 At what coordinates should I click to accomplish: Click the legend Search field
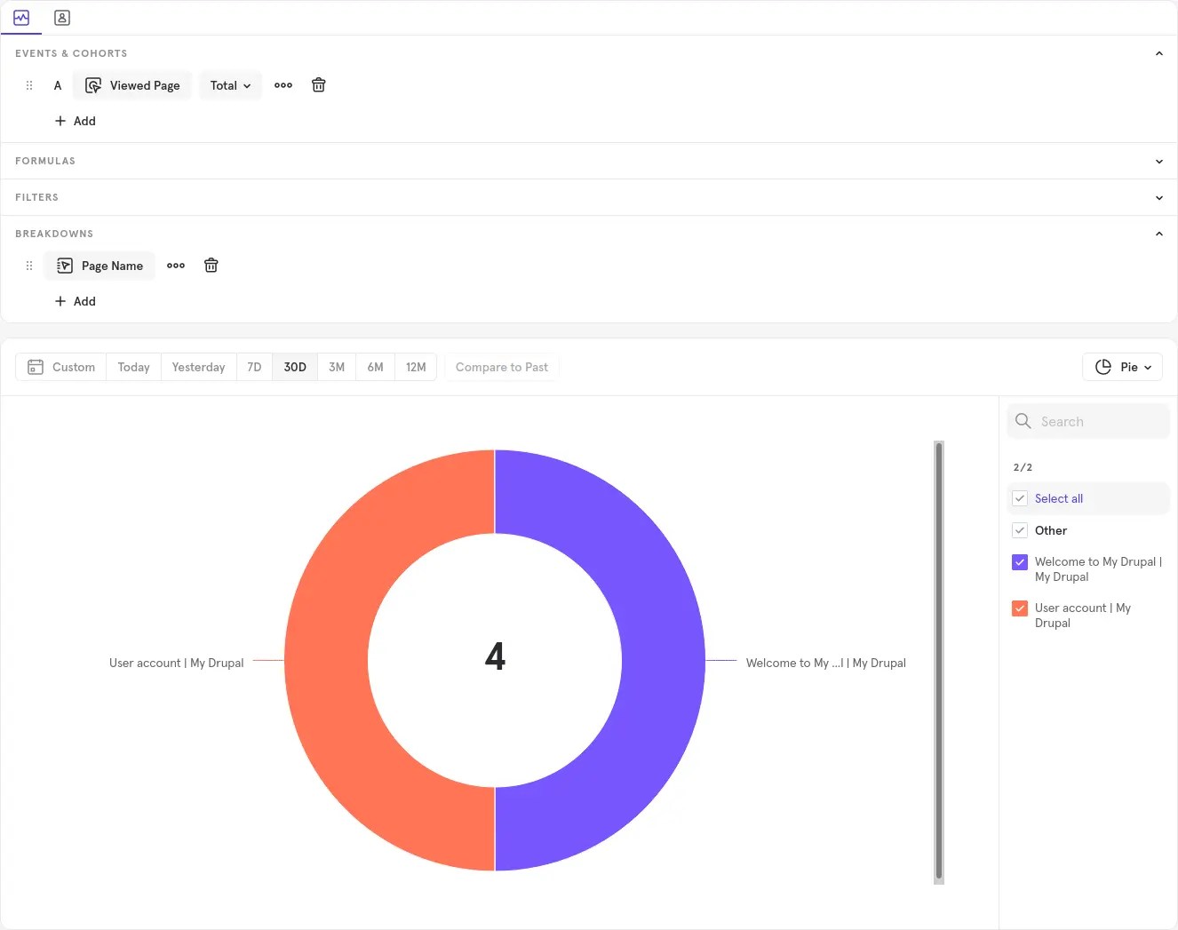click(x=1088, y=421)
